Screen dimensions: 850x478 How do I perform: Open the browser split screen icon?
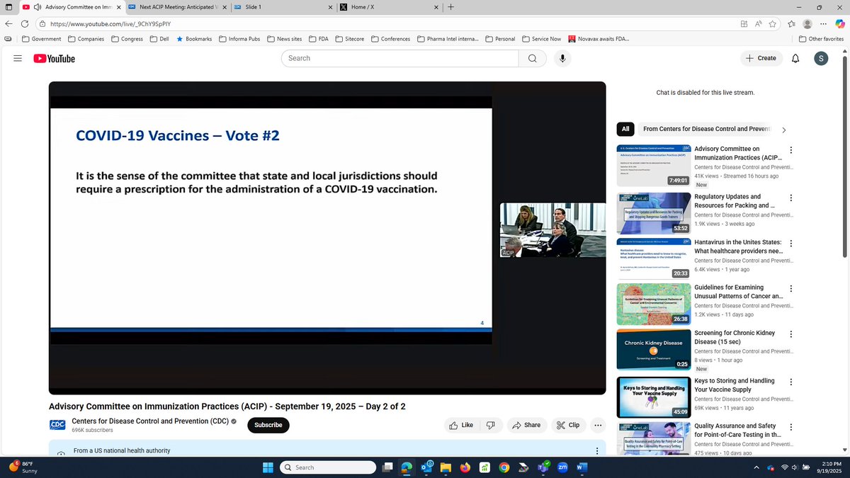coord(744,23)
